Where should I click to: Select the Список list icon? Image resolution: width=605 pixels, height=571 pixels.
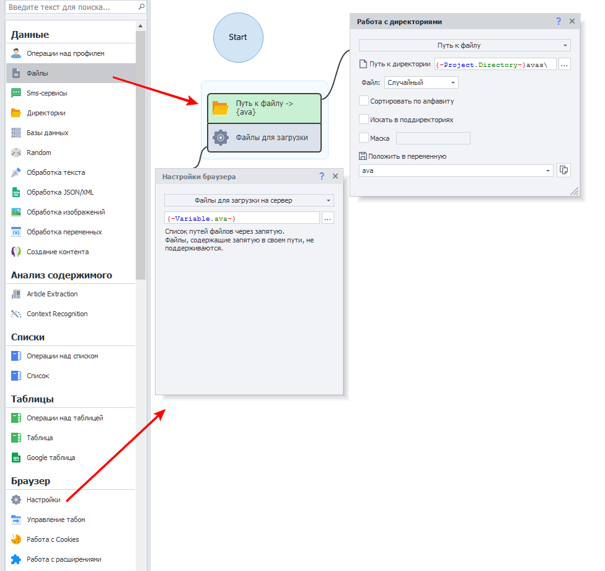(x=16, y=376)
